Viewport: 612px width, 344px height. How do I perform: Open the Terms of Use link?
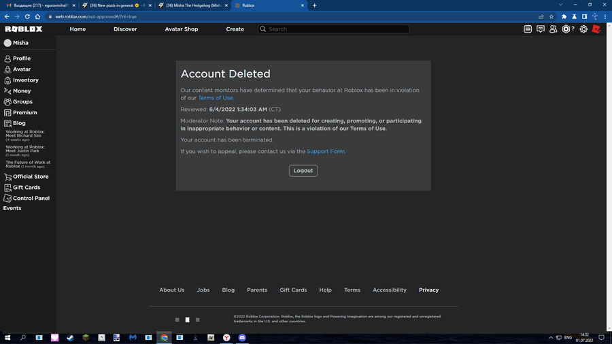(x=216, y=98)
